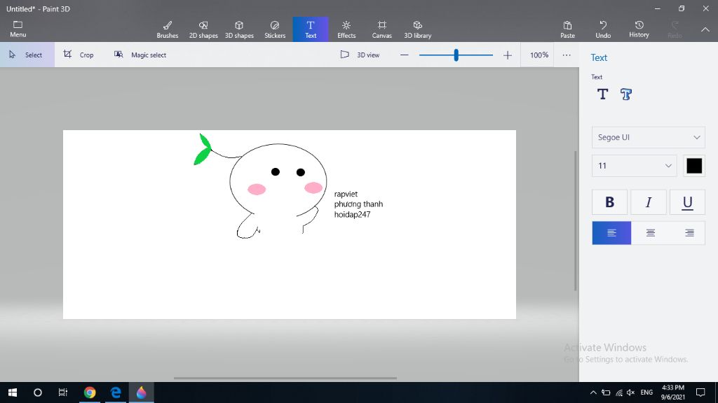718x403 pixels.
Task: Select left text alignment
Action: click(611, 233)
